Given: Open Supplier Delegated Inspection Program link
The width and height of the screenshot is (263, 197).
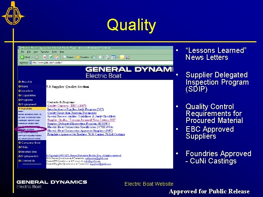Looking at the screenshot, I should click(x=79, y=124).
